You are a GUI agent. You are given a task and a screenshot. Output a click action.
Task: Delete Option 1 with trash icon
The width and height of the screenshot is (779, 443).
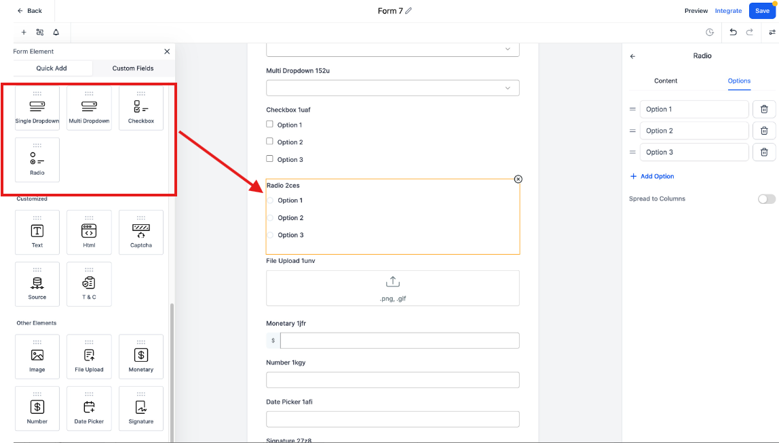(764, 109)
